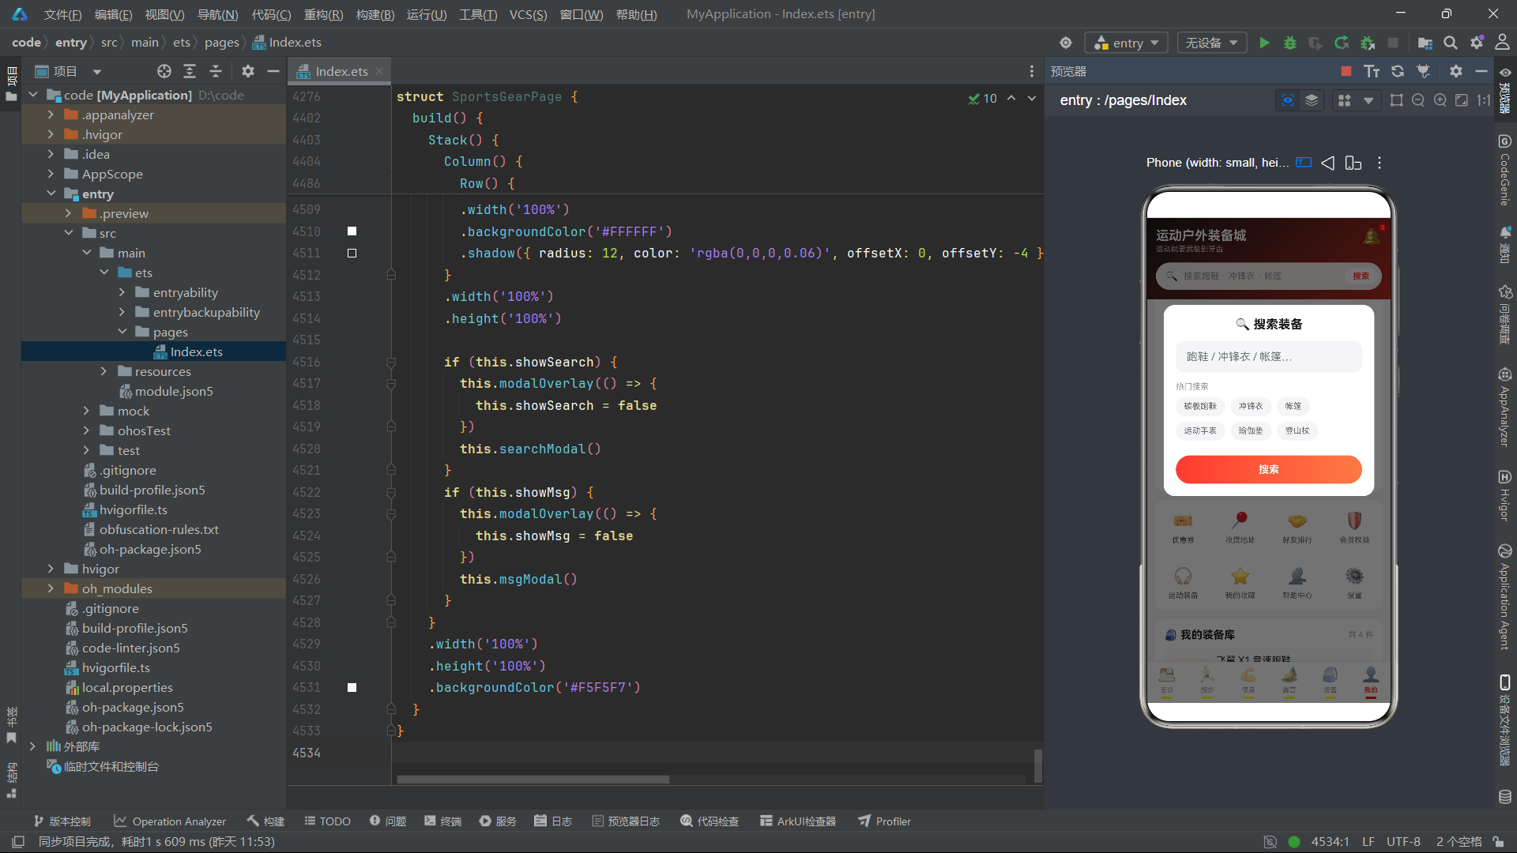Toggle fold marker at line 4516
This screenshot has width=1517, height=853.
pos(391,363)
